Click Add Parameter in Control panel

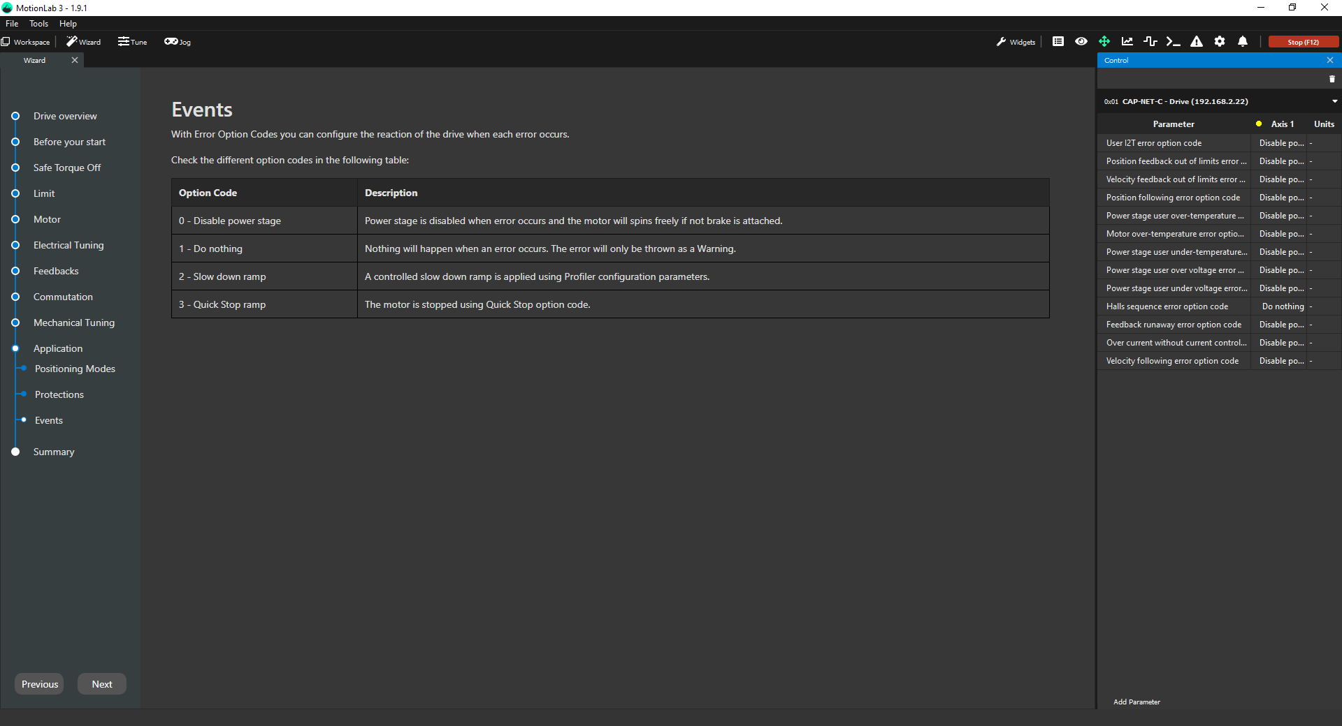tap(1137, 702)
